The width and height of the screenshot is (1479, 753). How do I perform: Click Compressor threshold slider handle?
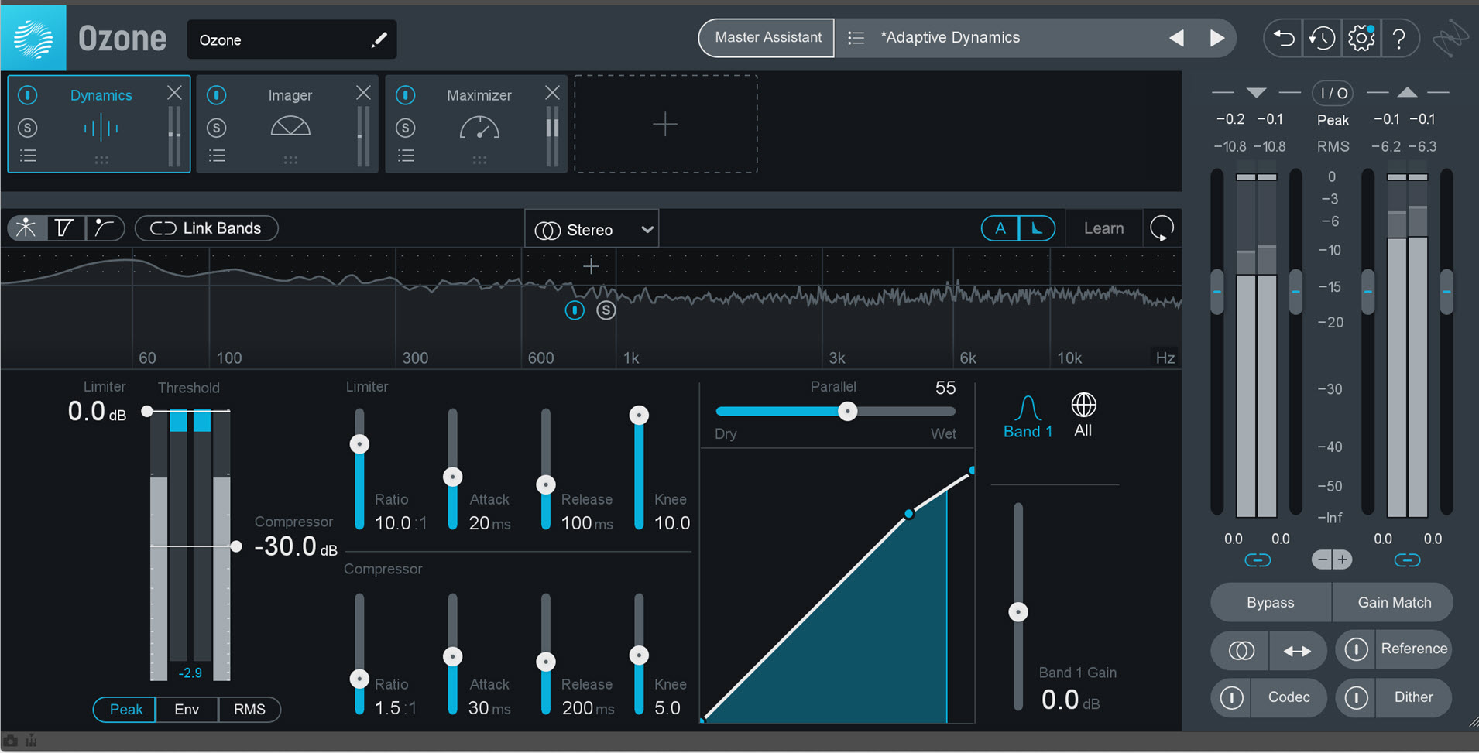coord(236,546)
